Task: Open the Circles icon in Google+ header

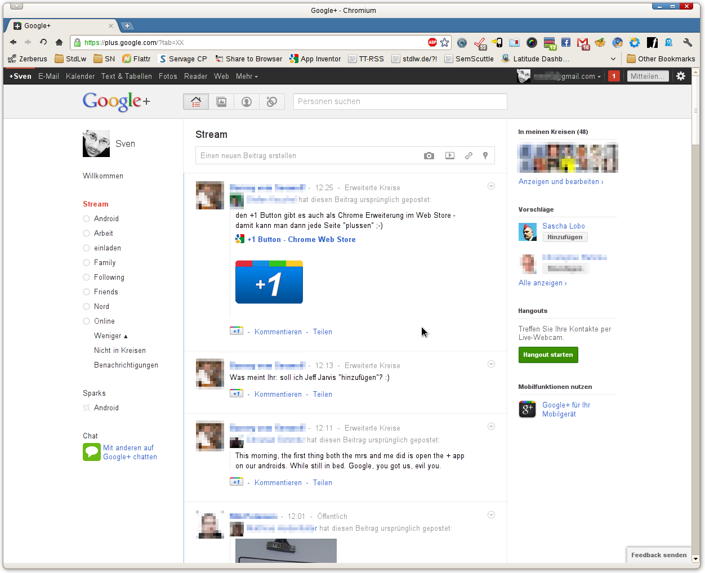Action: [272, 102]
